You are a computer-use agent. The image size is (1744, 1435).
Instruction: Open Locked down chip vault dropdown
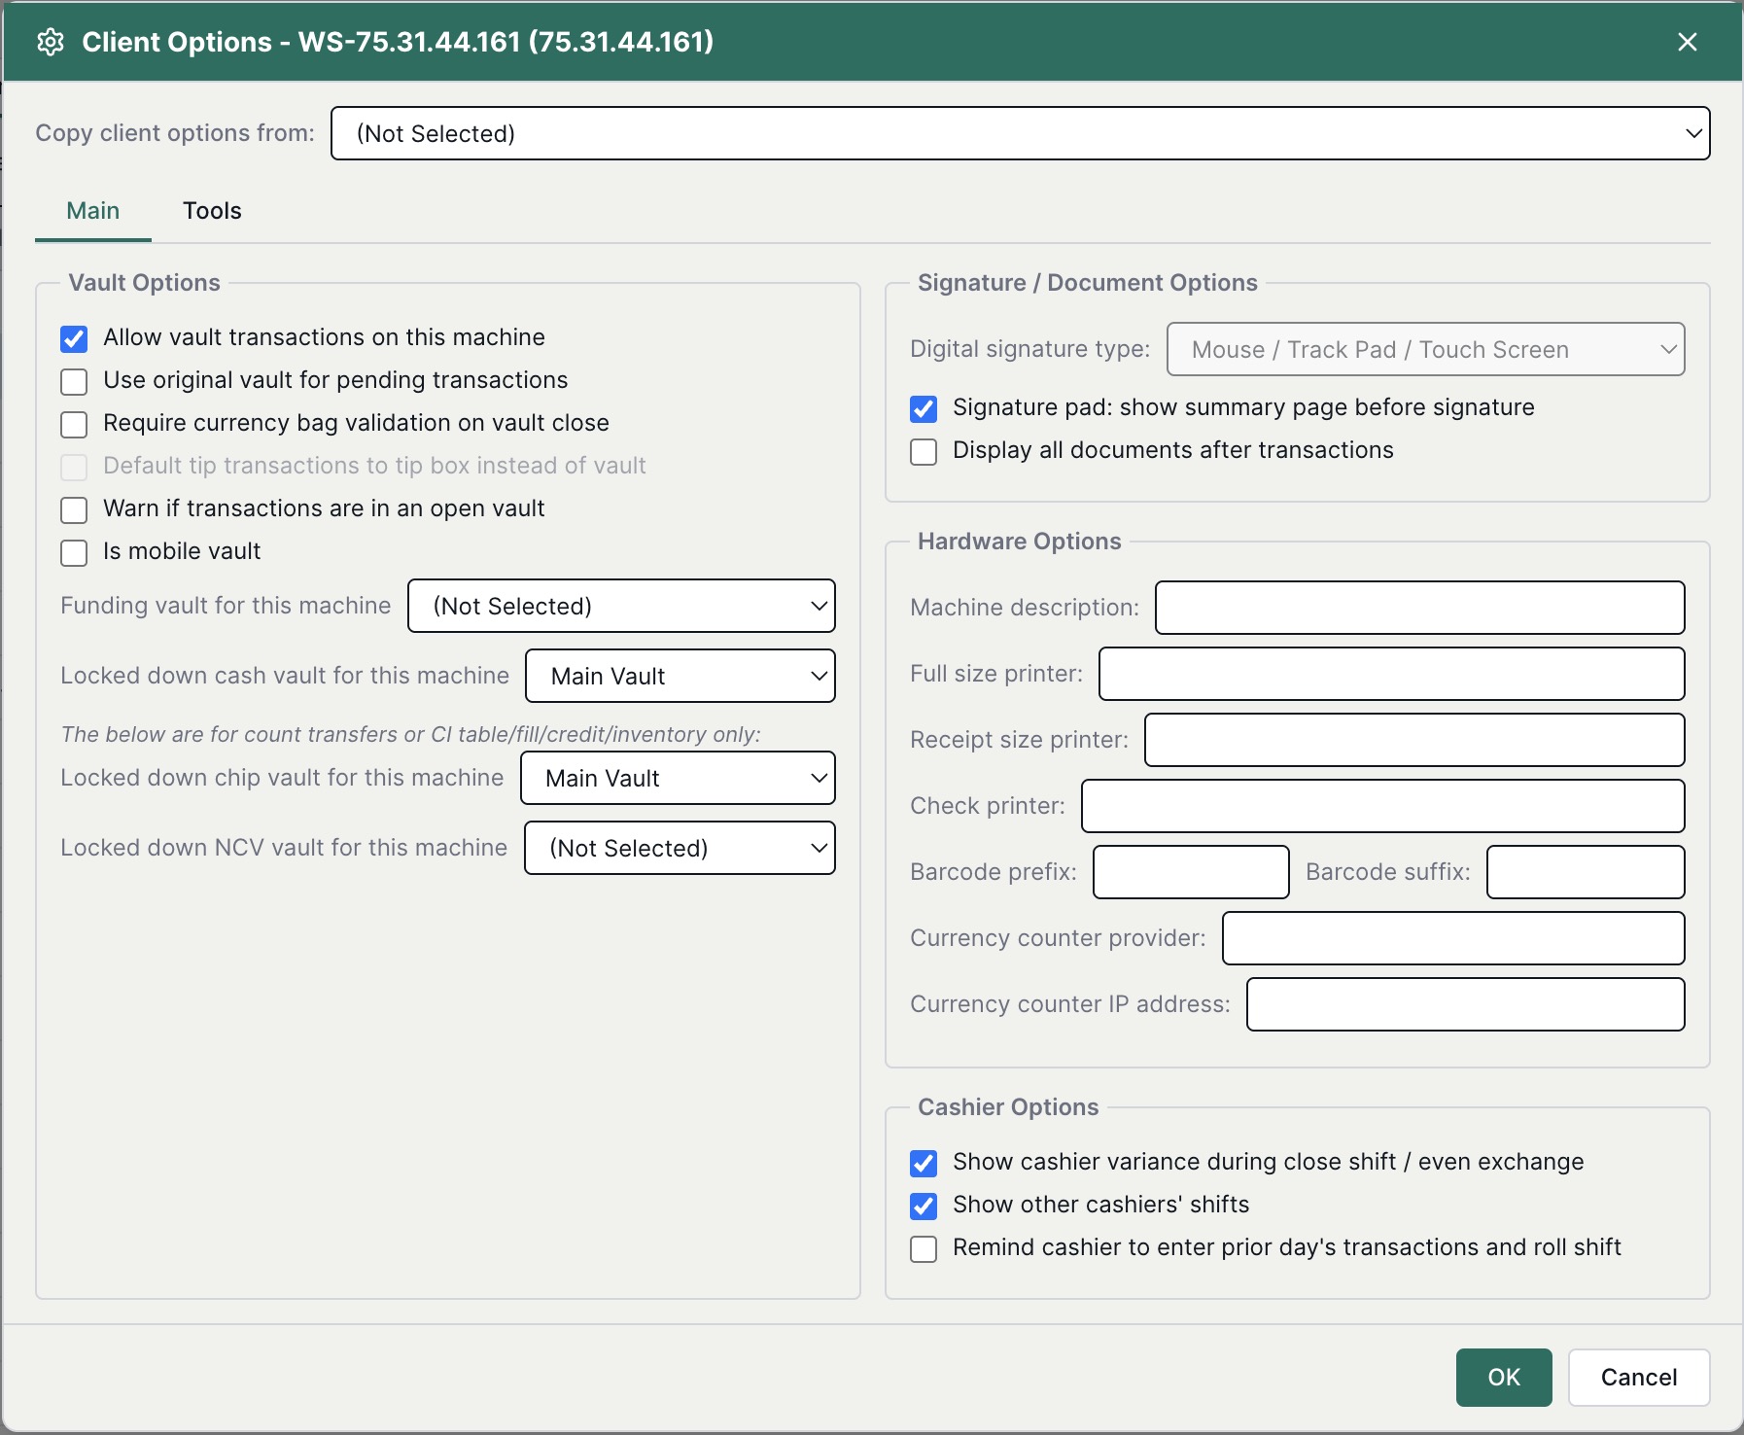coord(678,778)
